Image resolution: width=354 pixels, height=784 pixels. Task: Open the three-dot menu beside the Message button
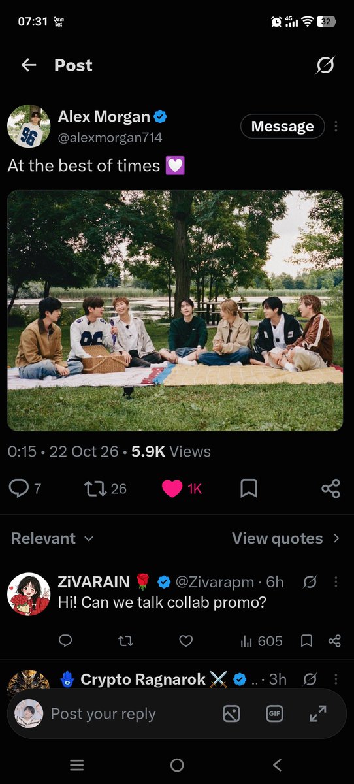point(336,126)
